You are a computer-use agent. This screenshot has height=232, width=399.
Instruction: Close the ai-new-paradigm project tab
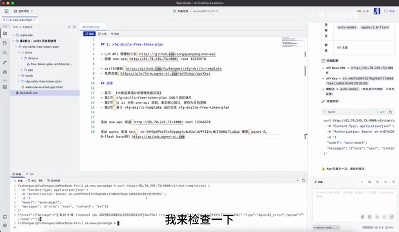(35, 20)
